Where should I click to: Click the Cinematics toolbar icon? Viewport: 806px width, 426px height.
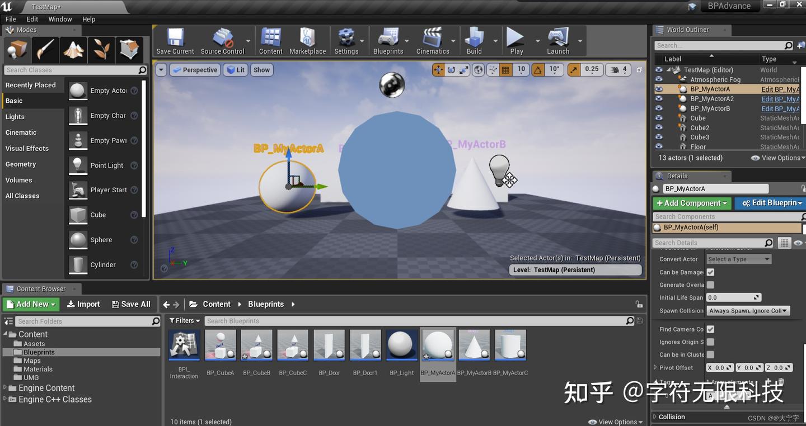433,40
